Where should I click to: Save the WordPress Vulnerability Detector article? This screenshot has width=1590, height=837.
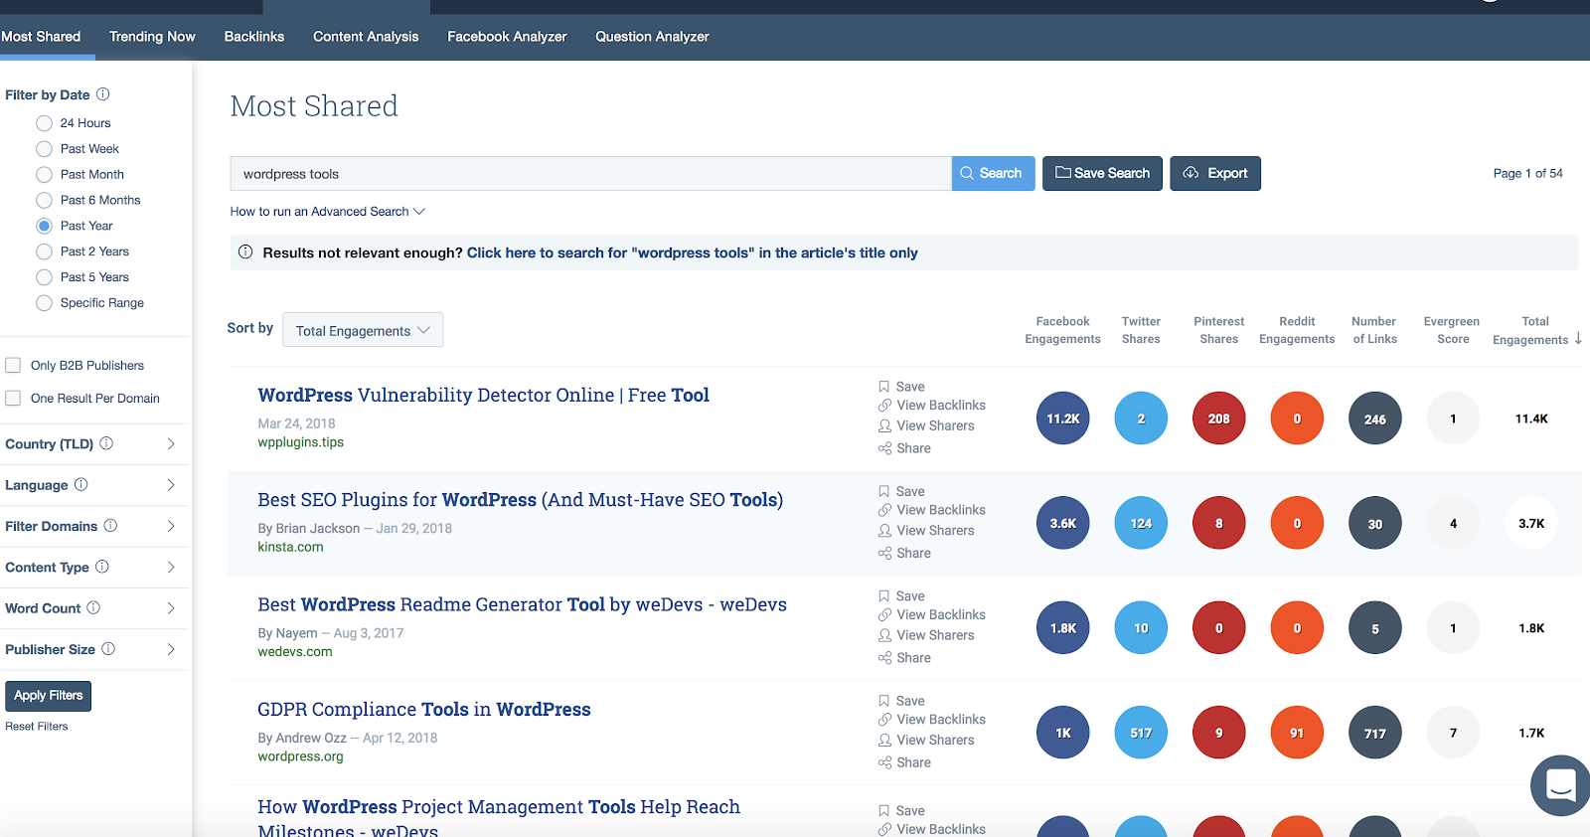pos(901,387)
